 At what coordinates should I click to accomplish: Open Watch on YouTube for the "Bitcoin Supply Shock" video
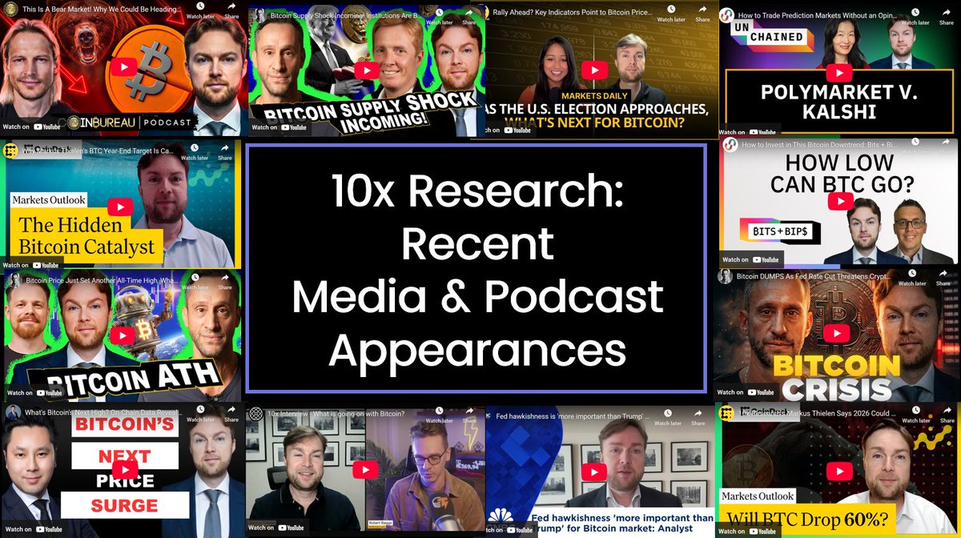[x=279, y=127]
